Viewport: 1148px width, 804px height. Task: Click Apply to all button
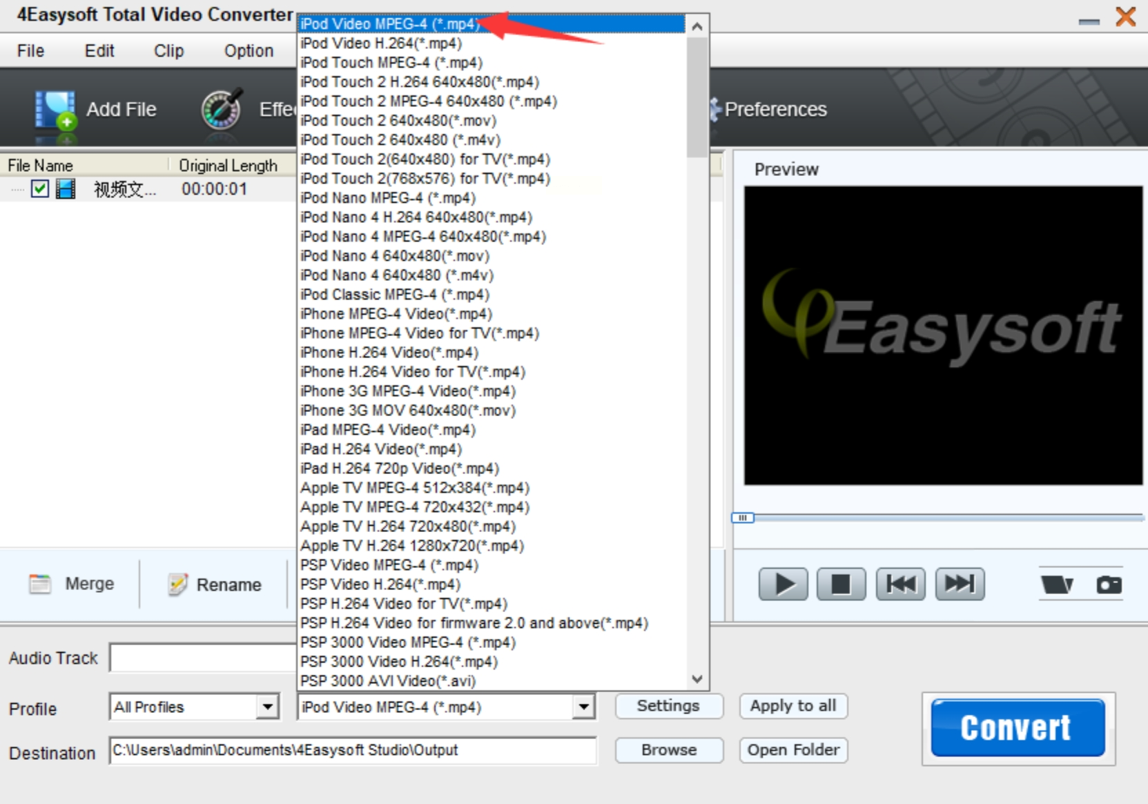pos(793,706)
